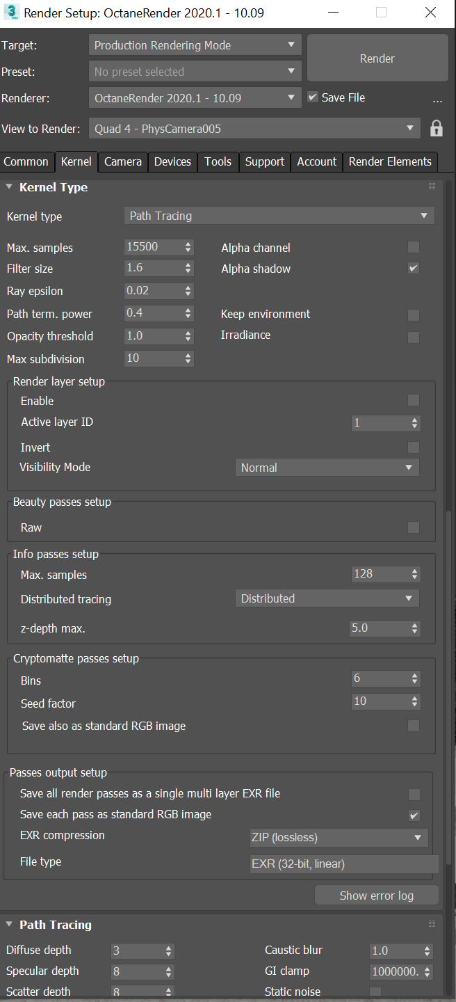Image resolution: width=456 pixels, height=1002 pixels.
Task: Enable the Alpha channel checkbox
Action: [x=414, y=247]
